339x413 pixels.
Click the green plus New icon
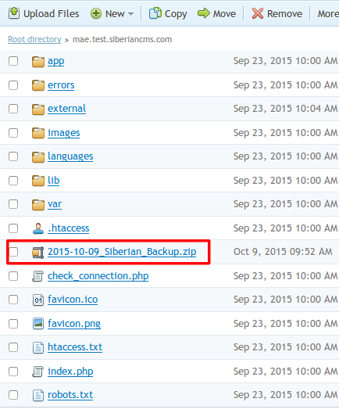click(96, 13)
